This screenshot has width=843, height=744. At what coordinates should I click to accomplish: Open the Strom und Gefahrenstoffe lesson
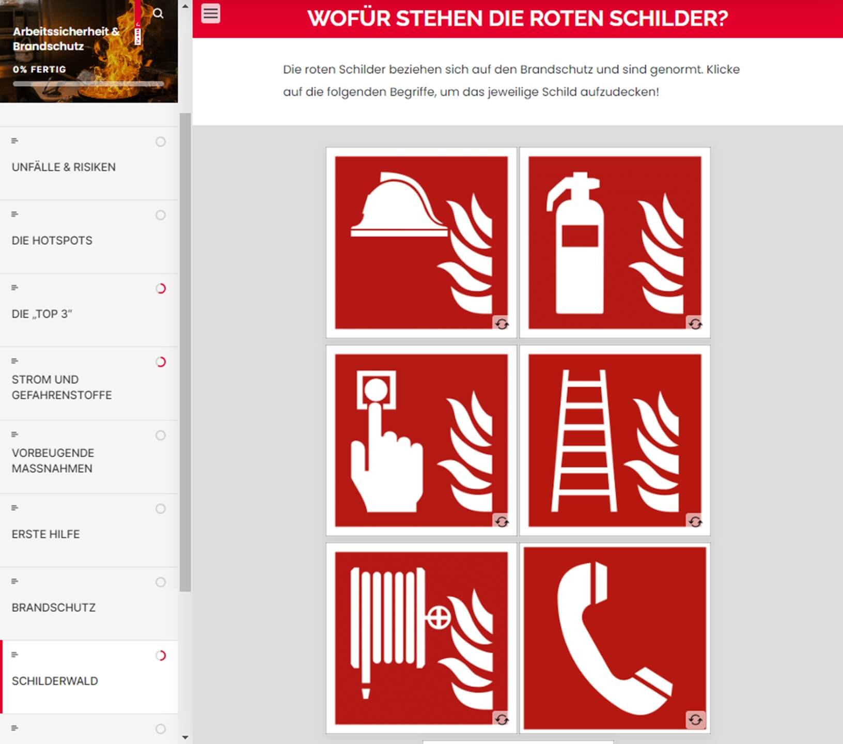click(x=89, y=384)
